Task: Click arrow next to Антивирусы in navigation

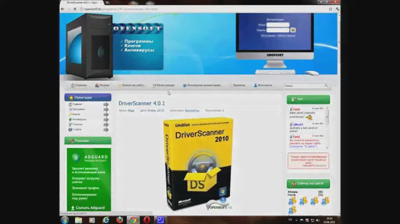Action: [106, 119]
